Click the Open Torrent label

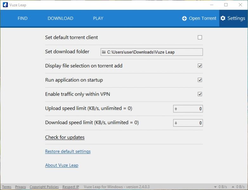(203, 18)
